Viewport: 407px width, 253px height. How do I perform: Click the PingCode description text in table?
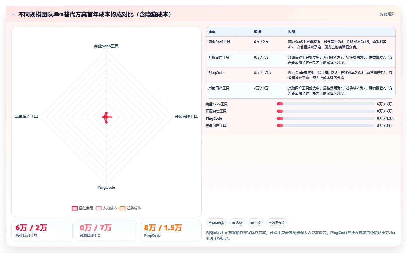click(x=340, y=75)
